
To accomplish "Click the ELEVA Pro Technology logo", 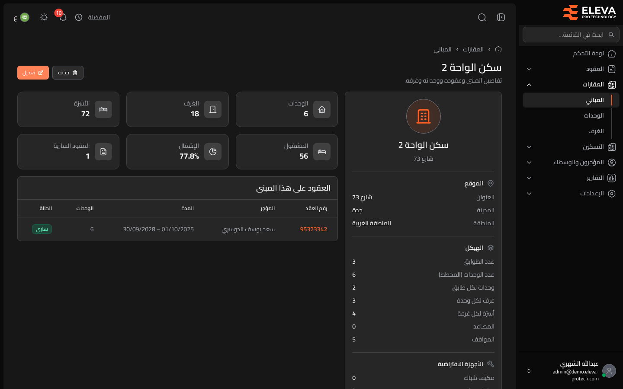I will tap(589, 12).
